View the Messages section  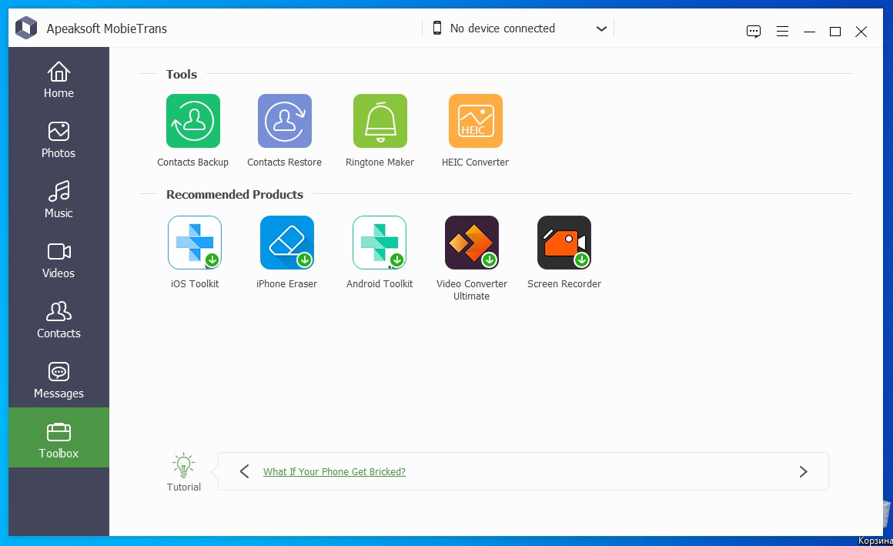[x=59, y=380]
